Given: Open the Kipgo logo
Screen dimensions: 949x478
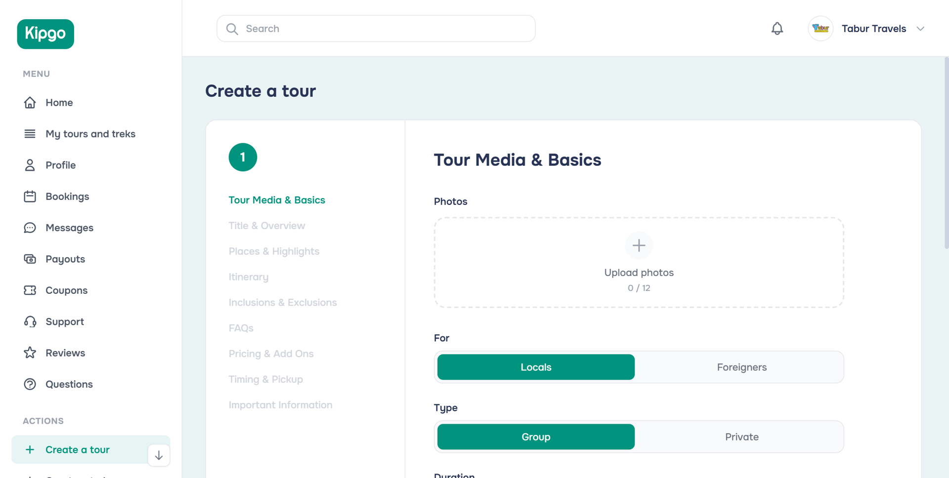Looking at the screenshot, I should [x=45, y=34].
